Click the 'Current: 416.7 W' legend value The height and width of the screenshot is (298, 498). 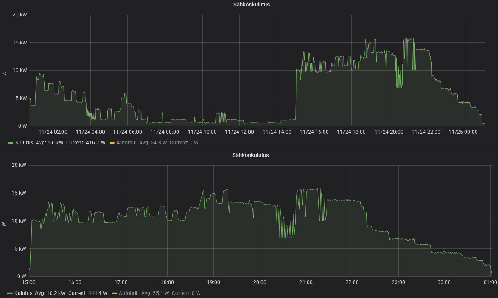tap(86, 143)
